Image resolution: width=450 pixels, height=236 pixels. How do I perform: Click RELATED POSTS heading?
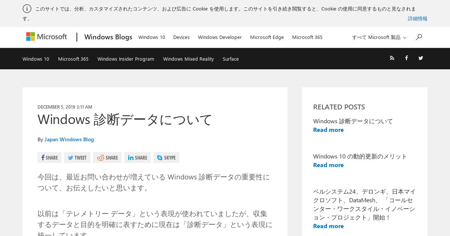(x=339, y=107)
